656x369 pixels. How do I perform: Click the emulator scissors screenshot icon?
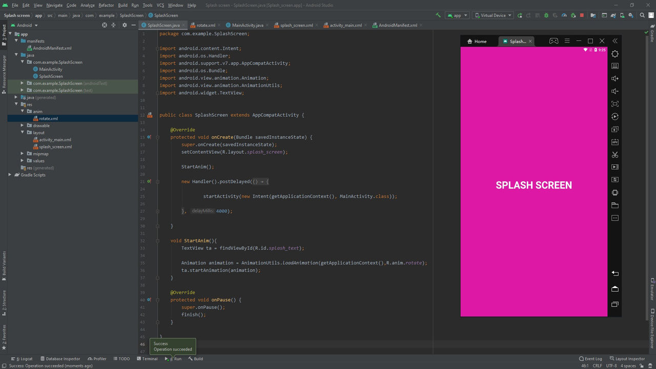615,155
